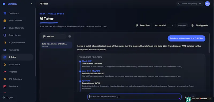Viewport: 214px width, 102px height.
Task: Open the No material dropdown
Action: (164, 25)
